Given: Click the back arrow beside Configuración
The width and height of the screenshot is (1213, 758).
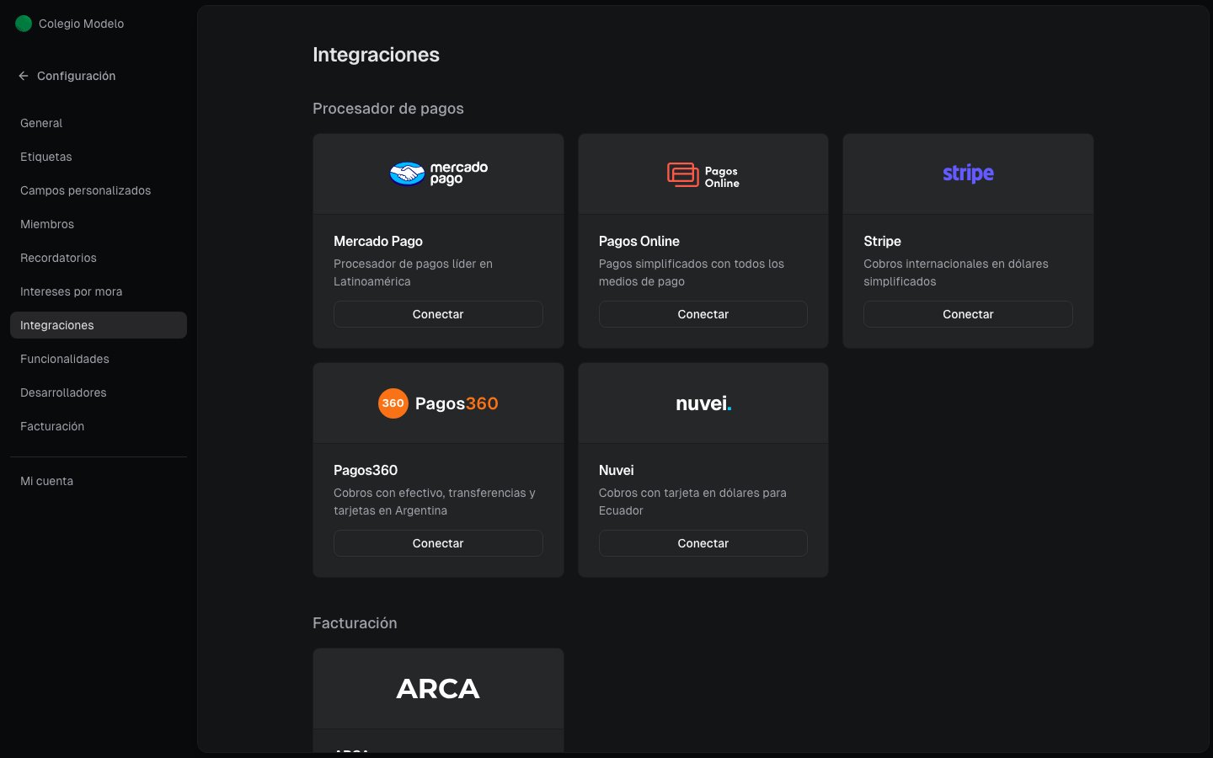Looking at the screenshot, I should pyautogui.click(x=24, y=76).
